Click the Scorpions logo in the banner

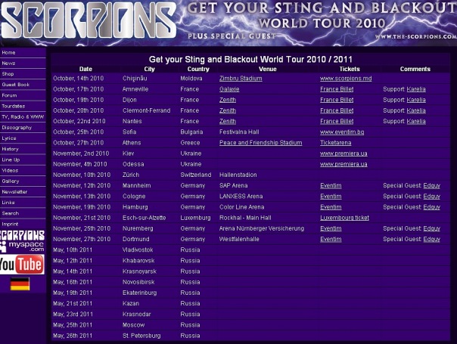pyautogui.click(x=87, y=23)
